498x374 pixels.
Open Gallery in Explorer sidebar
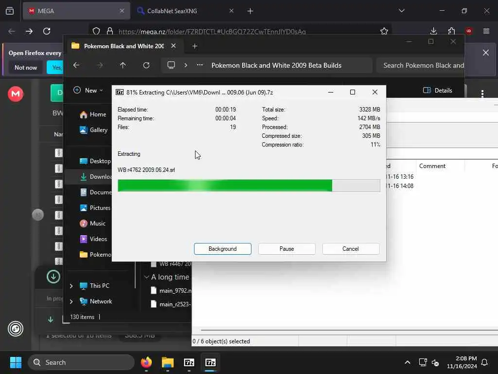(93, 130)
